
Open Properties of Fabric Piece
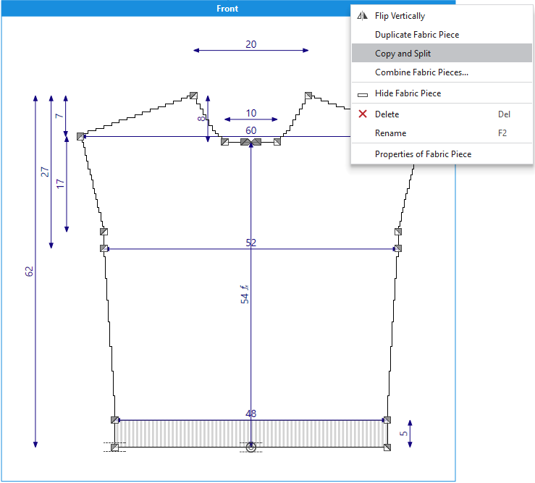(x=423, y=154)
